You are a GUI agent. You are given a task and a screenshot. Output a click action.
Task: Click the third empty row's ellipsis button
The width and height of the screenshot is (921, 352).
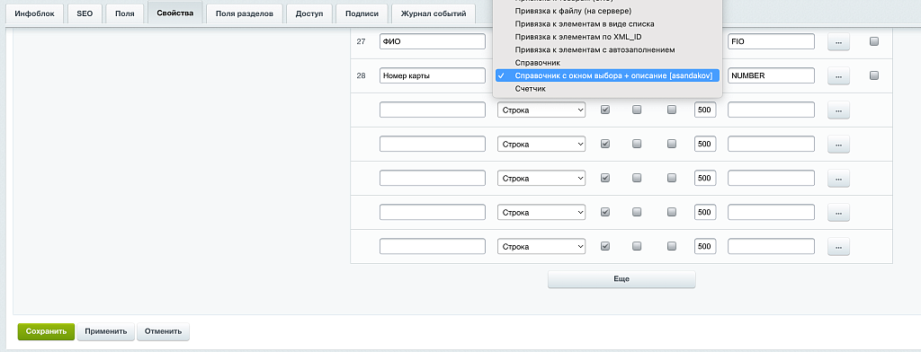[838, 178]
